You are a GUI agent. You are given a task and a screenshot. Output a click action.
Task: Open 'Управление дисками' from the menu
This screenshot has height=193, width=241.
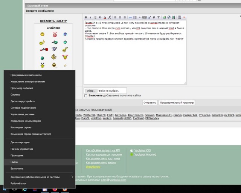[40, 114]
